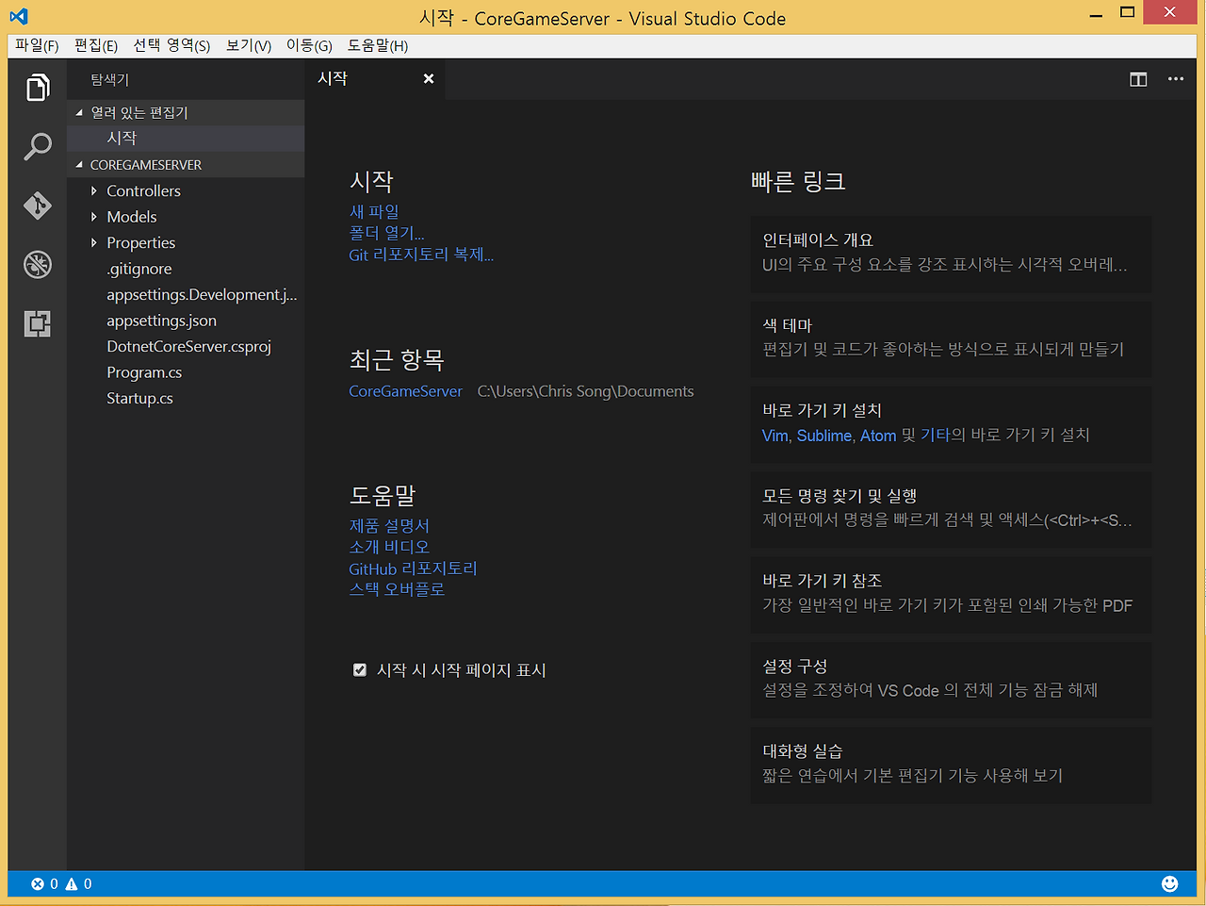Viewport: 1206px width, 906px height.
Task: Open DotnetCoreServer.csproj file
Action: point(189,346)
